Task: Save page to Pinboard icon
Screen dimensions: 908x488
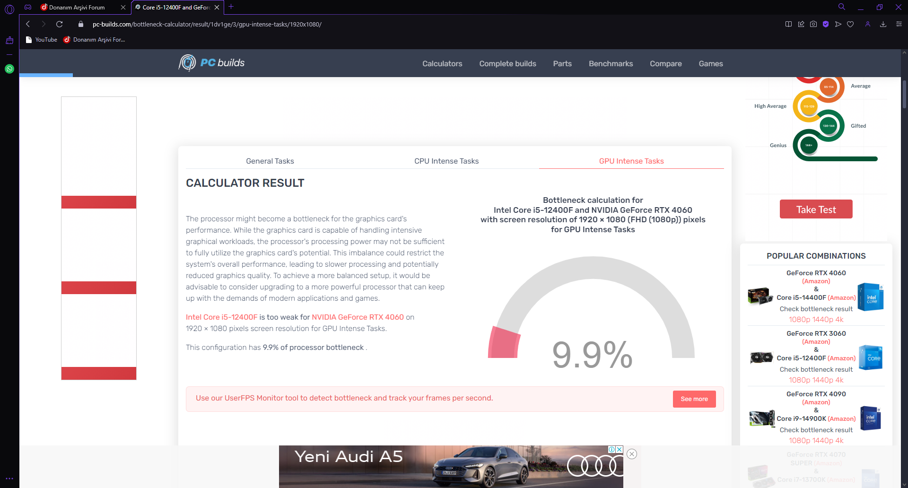Action: click(801, 24)
